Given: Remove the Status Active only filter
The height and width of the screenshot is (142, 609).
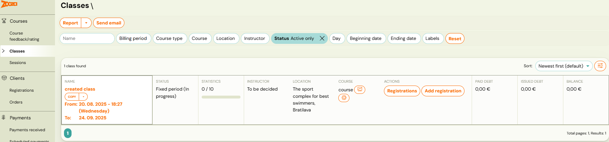Looking at the screenshot, I should pos(322,38).
